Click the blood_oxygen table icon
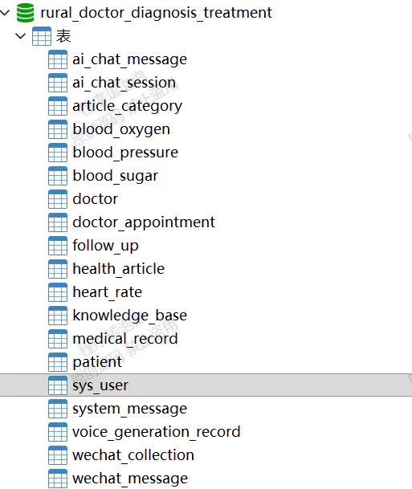 coord(58,129)
